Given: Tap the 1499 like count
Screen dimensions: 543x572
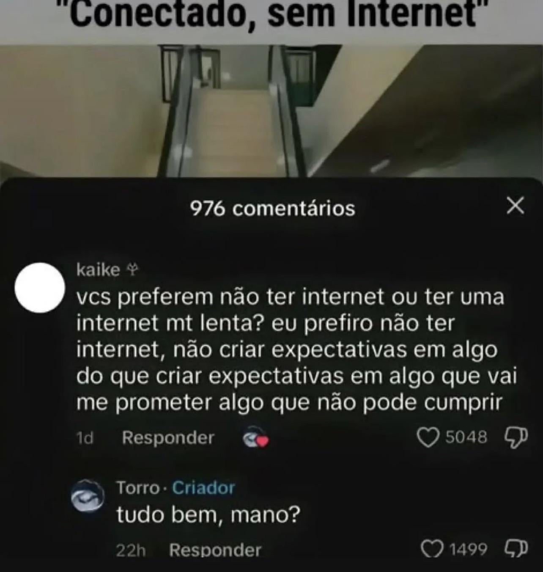Looking at the screenshot, I should (x=468, y=550).
